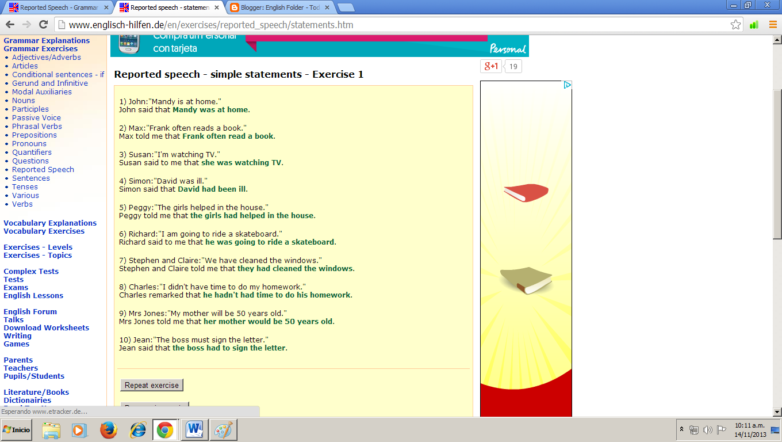
Task: Click the scrollbar down arrow
Action: (777, 412)
